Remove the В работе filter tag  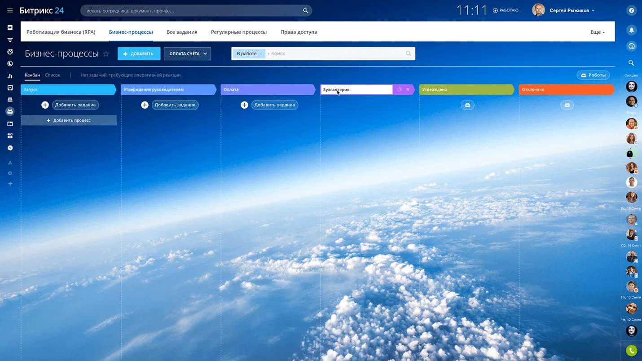click(261, 54)
